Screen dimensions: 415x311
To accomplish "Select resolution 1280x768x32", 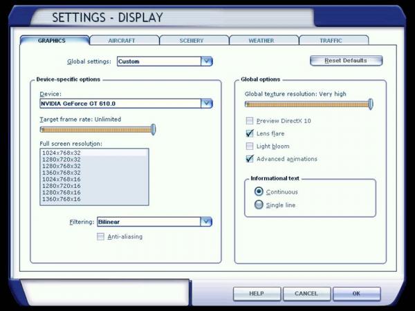I will click(x=94, y=166).
